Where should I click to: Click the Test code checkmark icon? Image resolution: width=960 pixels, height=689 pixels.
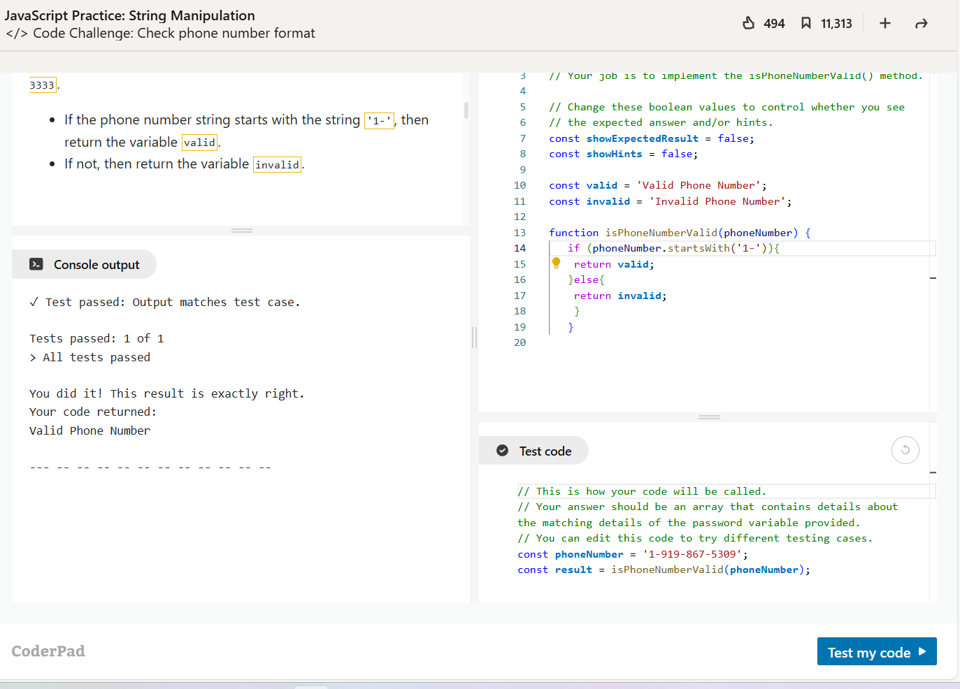pyautogui.click(x=502, y=451)
